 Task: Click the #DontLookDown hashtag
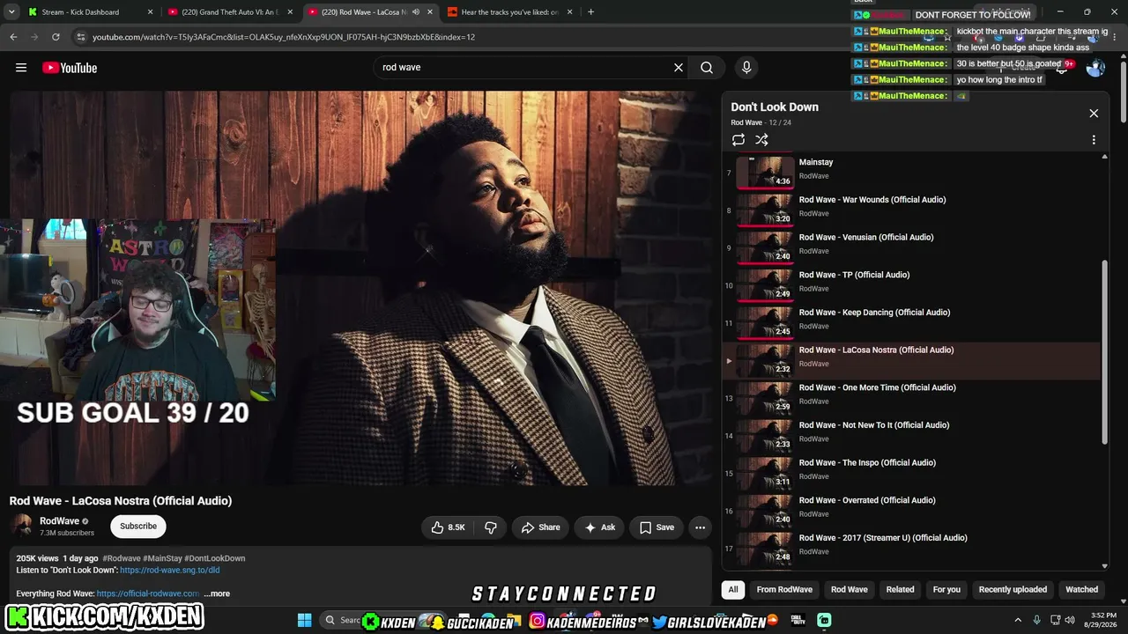(x=215, y=558)
